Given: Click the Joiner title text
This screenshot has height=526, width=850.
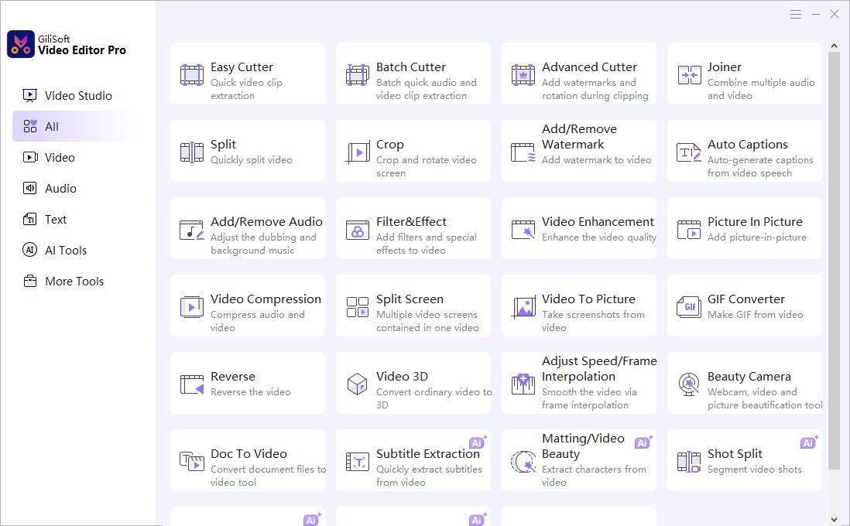Looking at the screenshot, I should (x=725, y=67).
